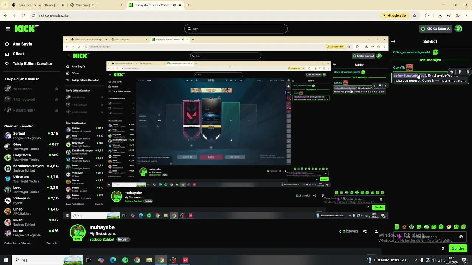The width and height of the screenshot is (472, 265).
Task: Click the top browser Google'a Sor button
Action: coord(395,15)
